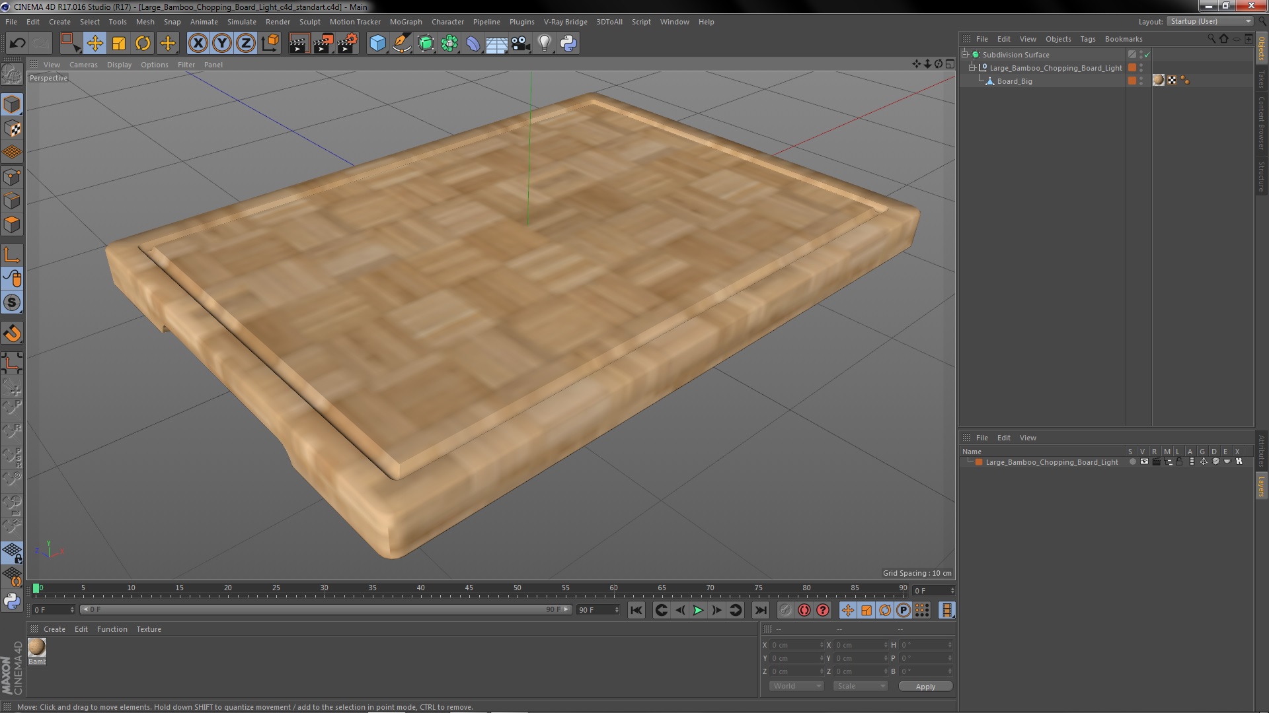Open Object Manager Tags menu
The height and width of the screenshot is (713, 1269).
pos(1087,39)
